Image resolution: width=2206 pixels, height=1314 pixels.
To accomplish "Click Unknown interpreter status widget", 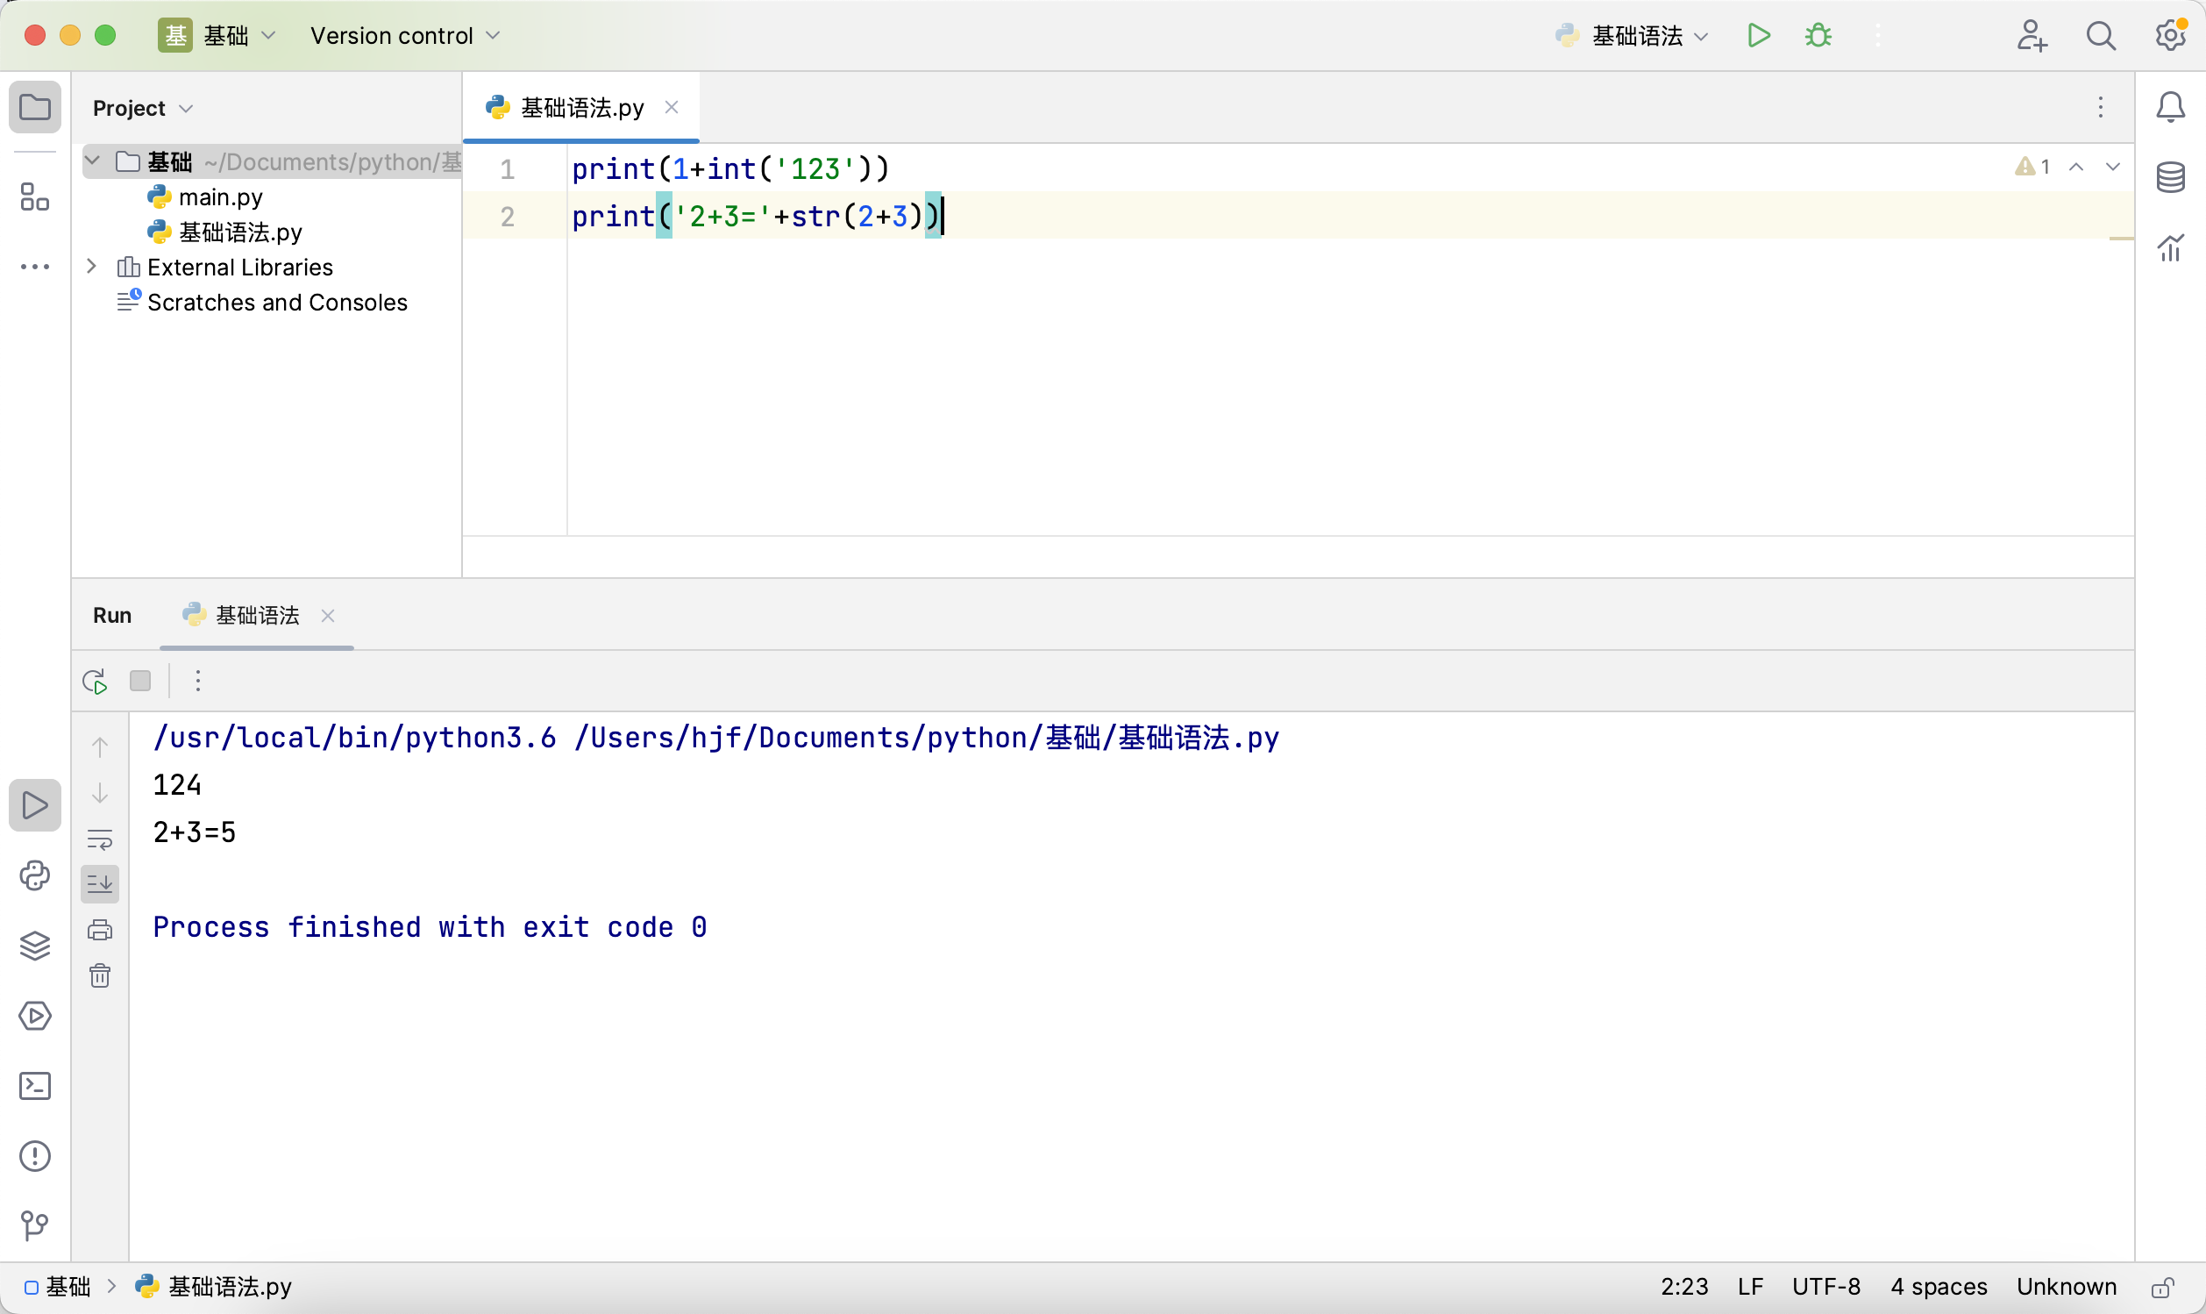I will (2067, 1287).
